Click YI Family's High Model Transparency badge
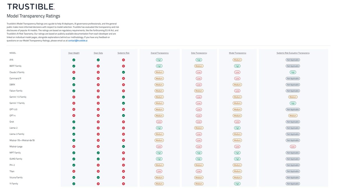Image resolution: width=337 pixels, height=190 pixels. (237, 184)
